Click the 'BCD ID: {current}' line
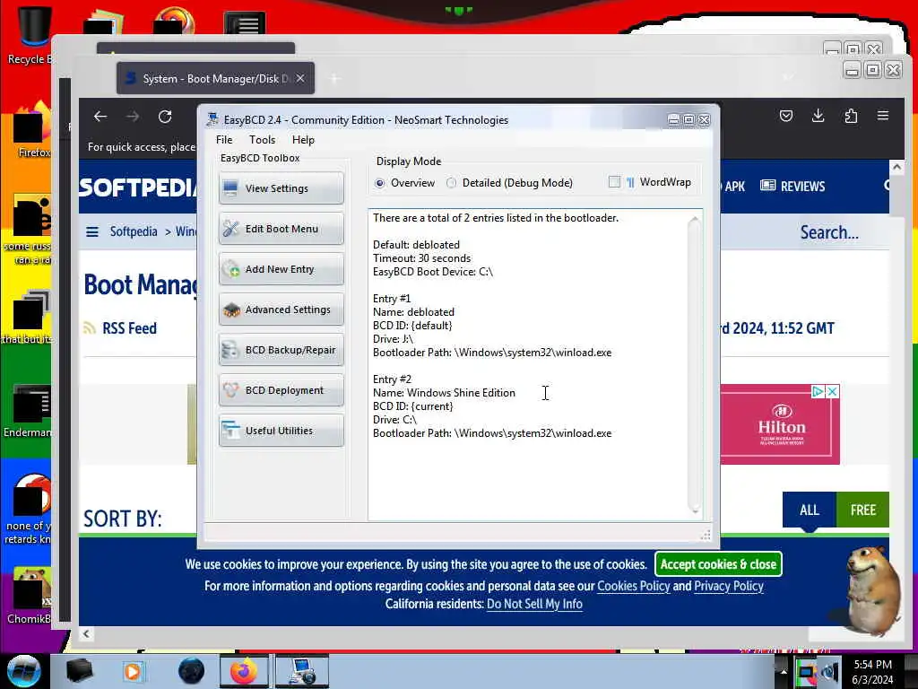The width and height of the screenshot is (918, 689). (412, 406)
